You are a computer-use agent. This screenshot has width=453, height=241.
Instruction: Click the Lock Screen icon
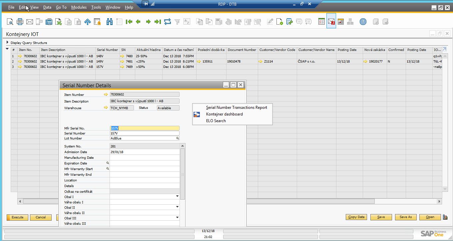(x=97, y=22)
